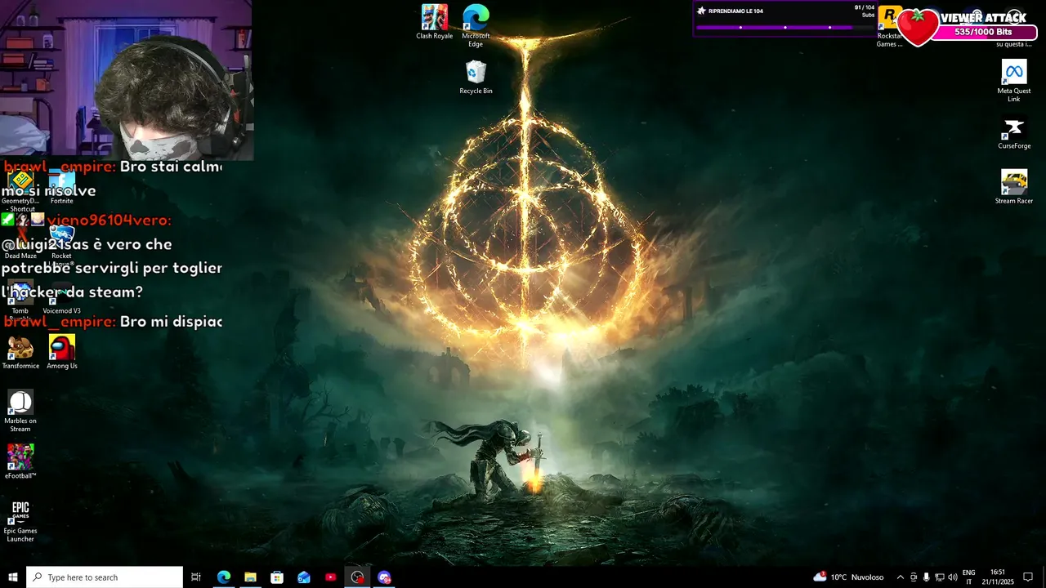Select the Geometry Dash shortcut icon
The image size is (1046, 588).
[x=20, y=190]
